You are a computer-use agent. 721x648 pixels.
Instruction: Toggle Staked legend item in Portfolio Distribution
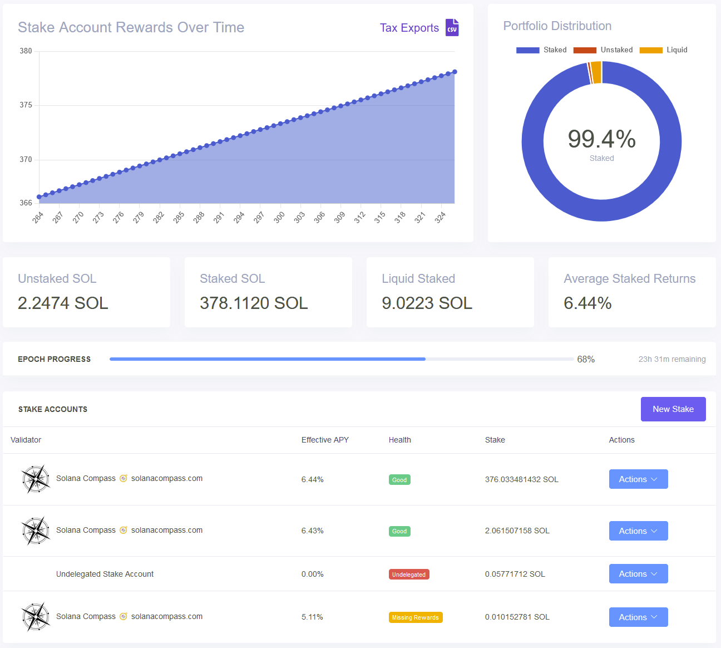(541, 50)
